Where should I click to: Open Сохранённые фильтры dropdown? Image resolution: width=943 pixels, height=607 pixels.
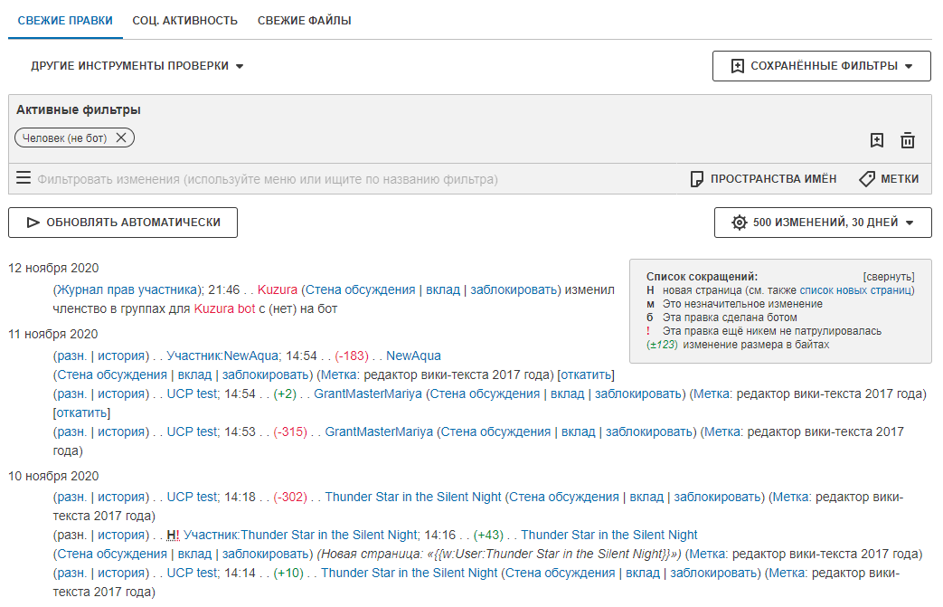tap(821, 66)
